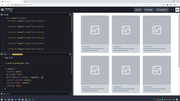Open the djpw user avatar menu
The height and width of the screenshot is (101, 180).
[x=177, y=10]
